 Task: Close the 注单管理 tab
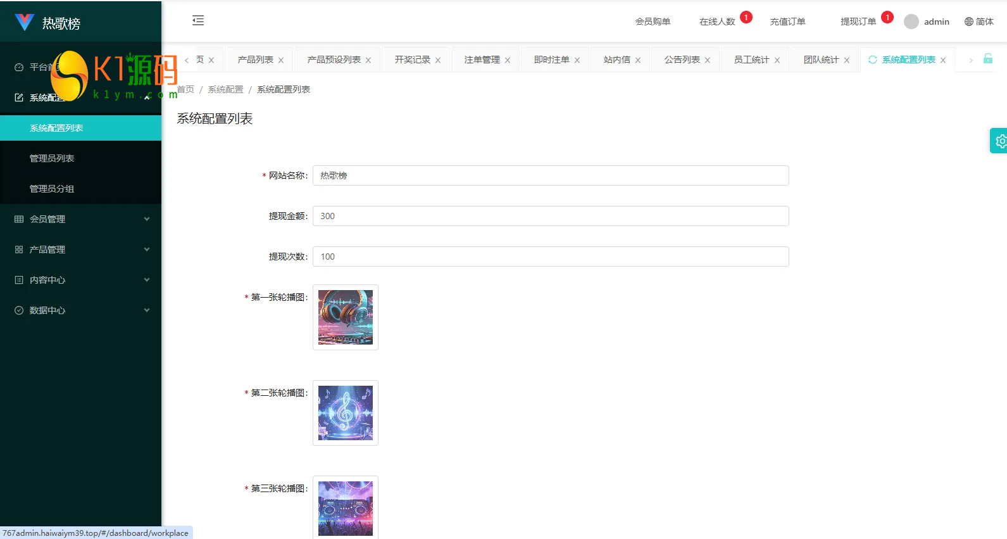pyautogui.click(x=508, y=60)
